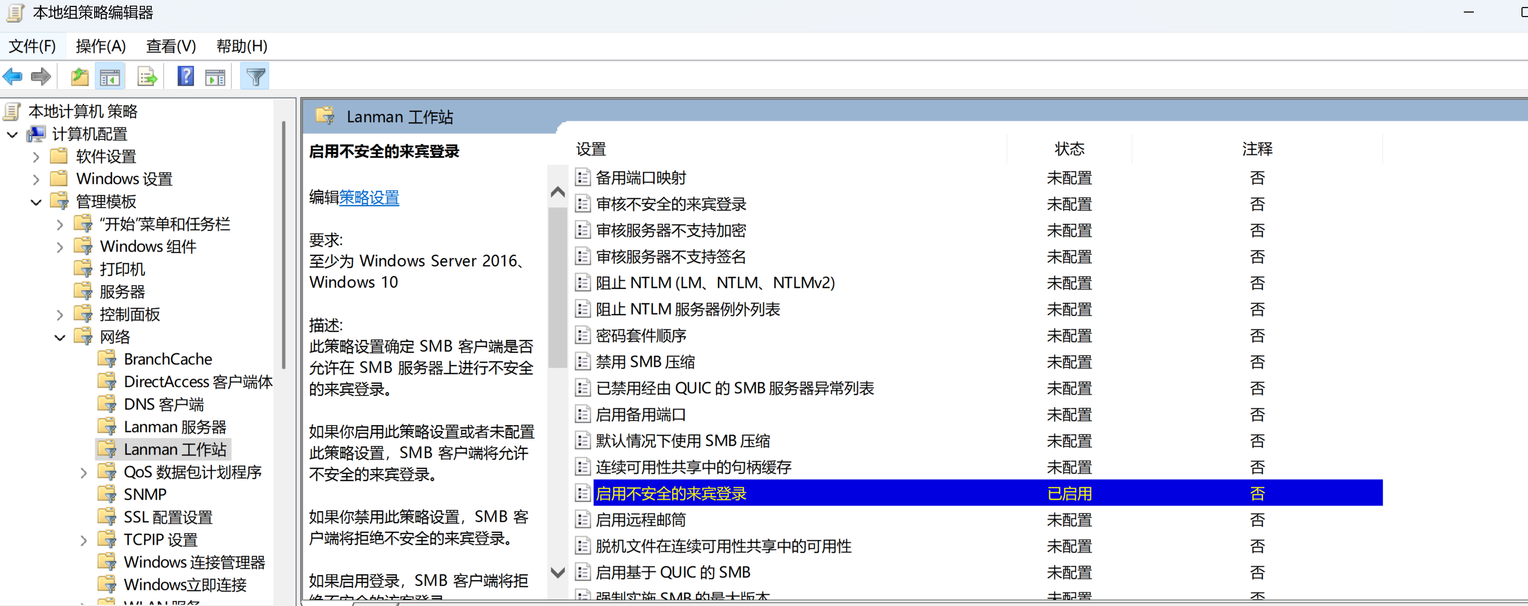The image size is (1528, 606).
Task: Click the Up one level folder icon
Action: point(80,77)
